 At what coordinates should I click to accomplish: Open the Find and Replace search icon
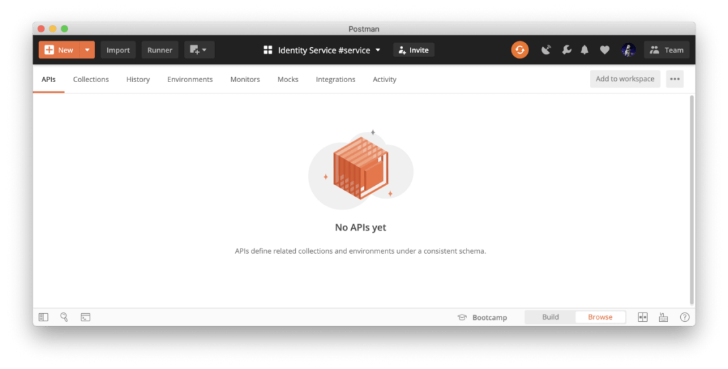pyautogui.click(x=64, y=317)
